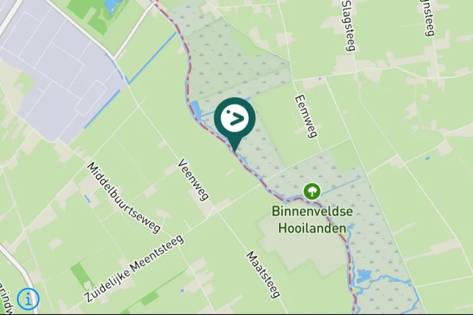Select the Binnenveldse Hooilanden label
Viewport: 473px width, 315px height.
pyautogui.click(x=312, y=219)
